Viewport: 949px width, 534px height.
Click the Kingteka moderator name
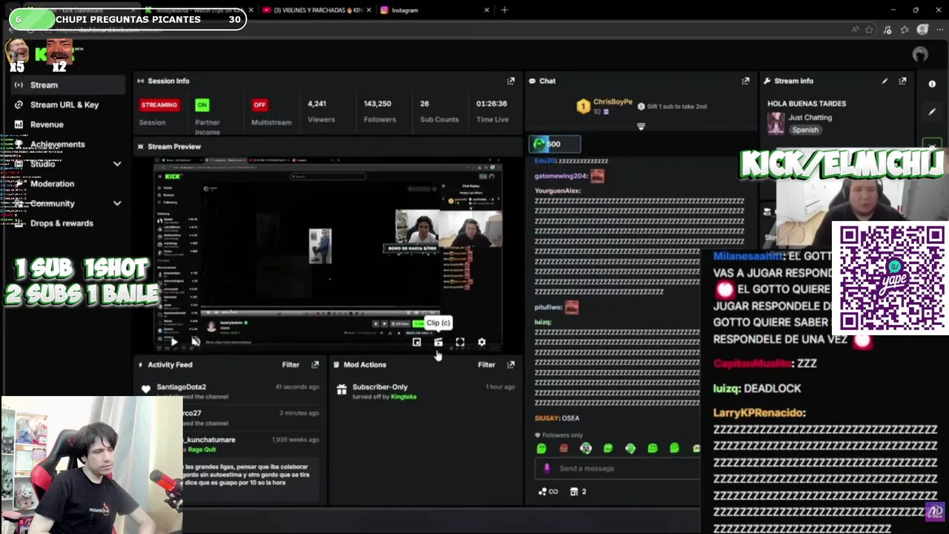(404, 397)
